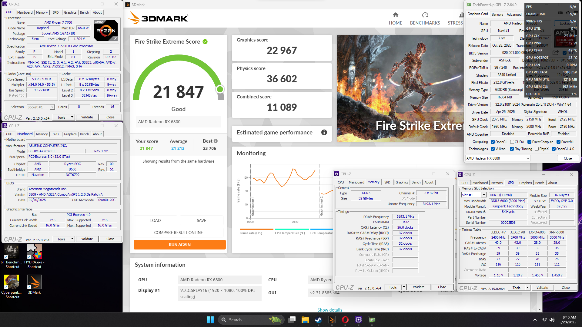Screen dimensions: 582x327
Task: Toggle the UEFI checkbox in GPU-Z
Action: (x=564, y=53)
